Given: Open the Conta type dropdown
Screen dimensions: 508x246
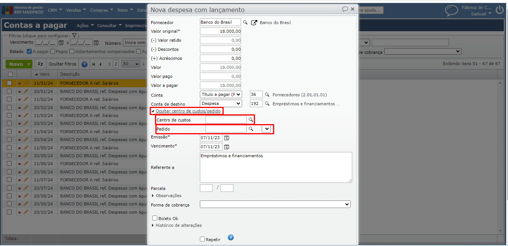Looking at the screenshot, I should click(x=221, y=95).
